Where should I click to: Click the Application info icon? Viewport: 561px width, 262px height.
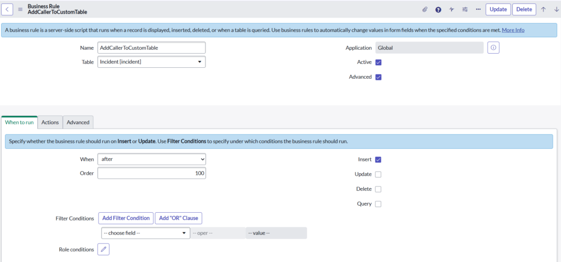tap(493, 48)
